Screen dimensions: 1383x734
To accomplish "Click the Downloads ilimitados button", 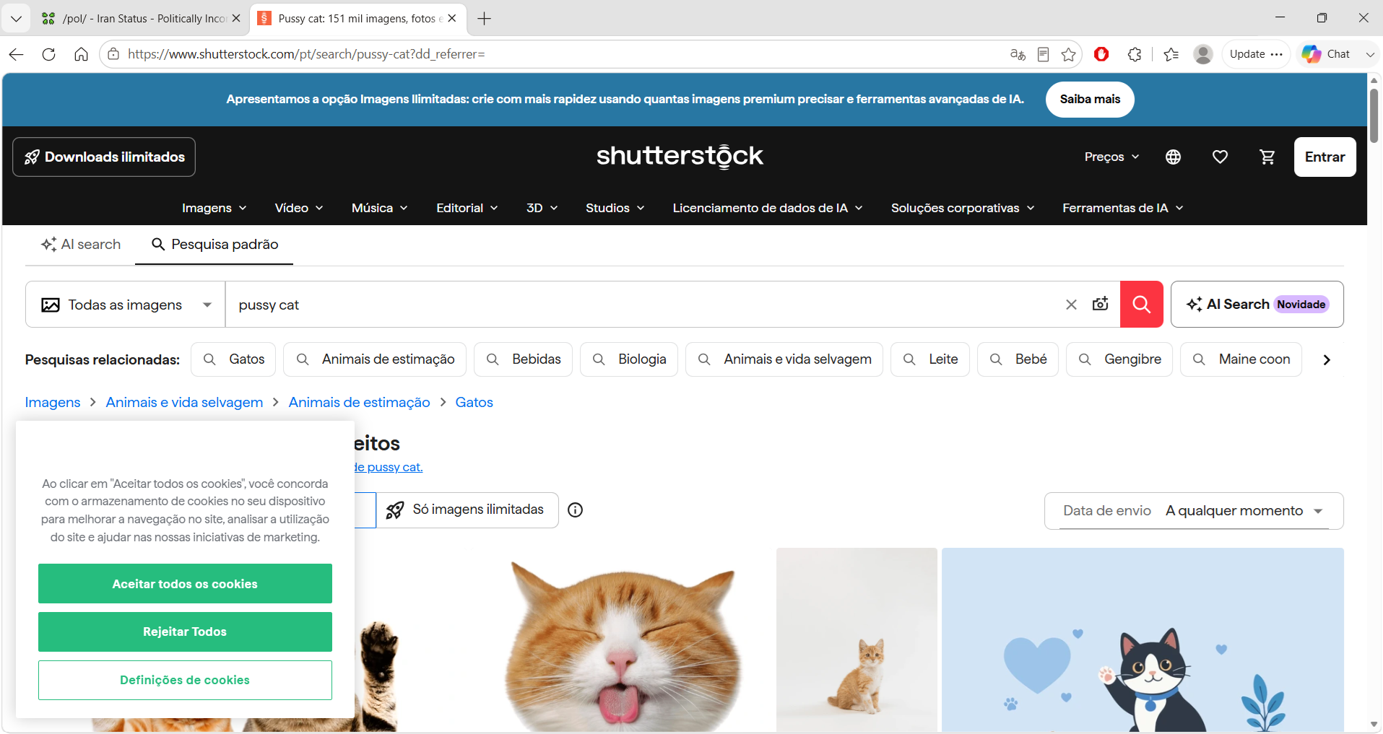I will tap(104, 157).
